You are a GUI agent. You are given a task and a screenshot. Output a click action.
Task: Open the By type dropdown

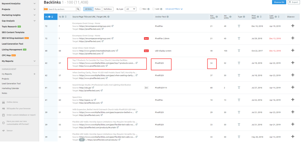(x=130, y=9)
